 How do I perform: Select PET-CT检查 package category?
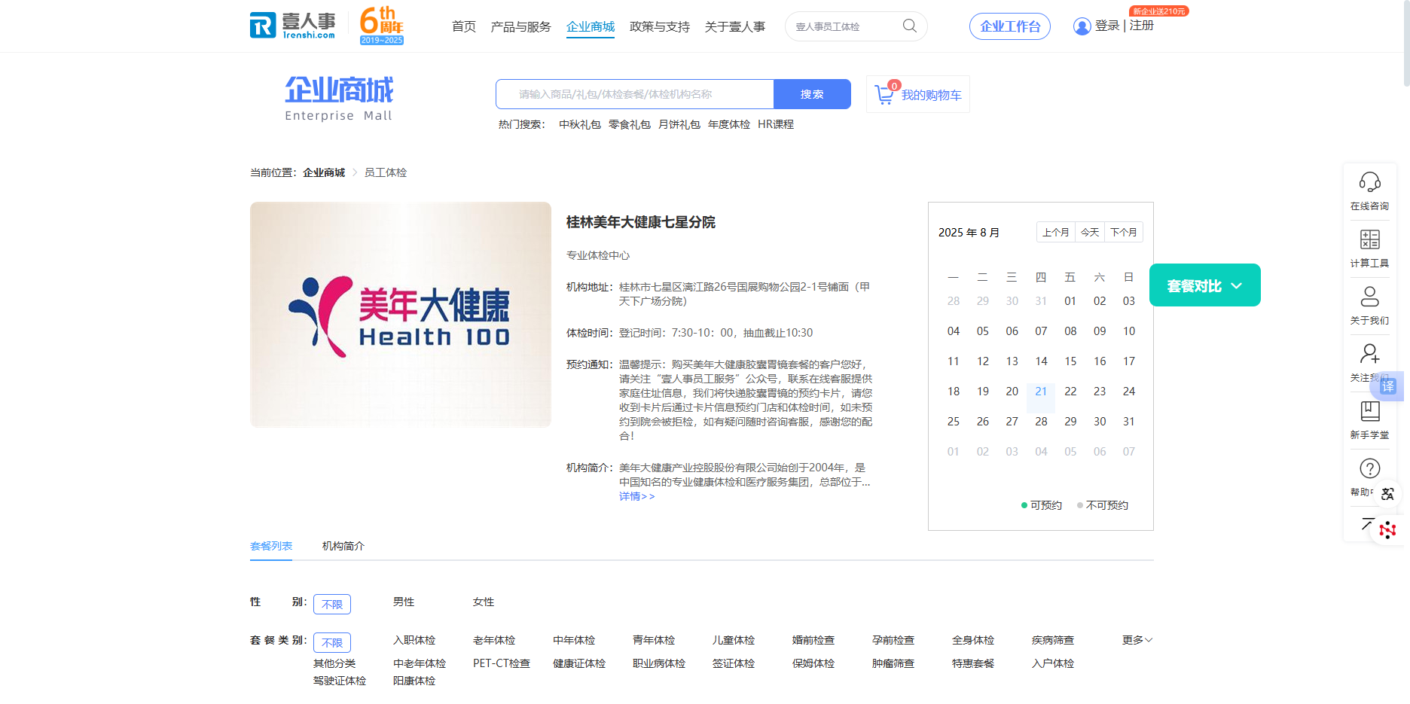pyautogui.click(x=502, y=663)
